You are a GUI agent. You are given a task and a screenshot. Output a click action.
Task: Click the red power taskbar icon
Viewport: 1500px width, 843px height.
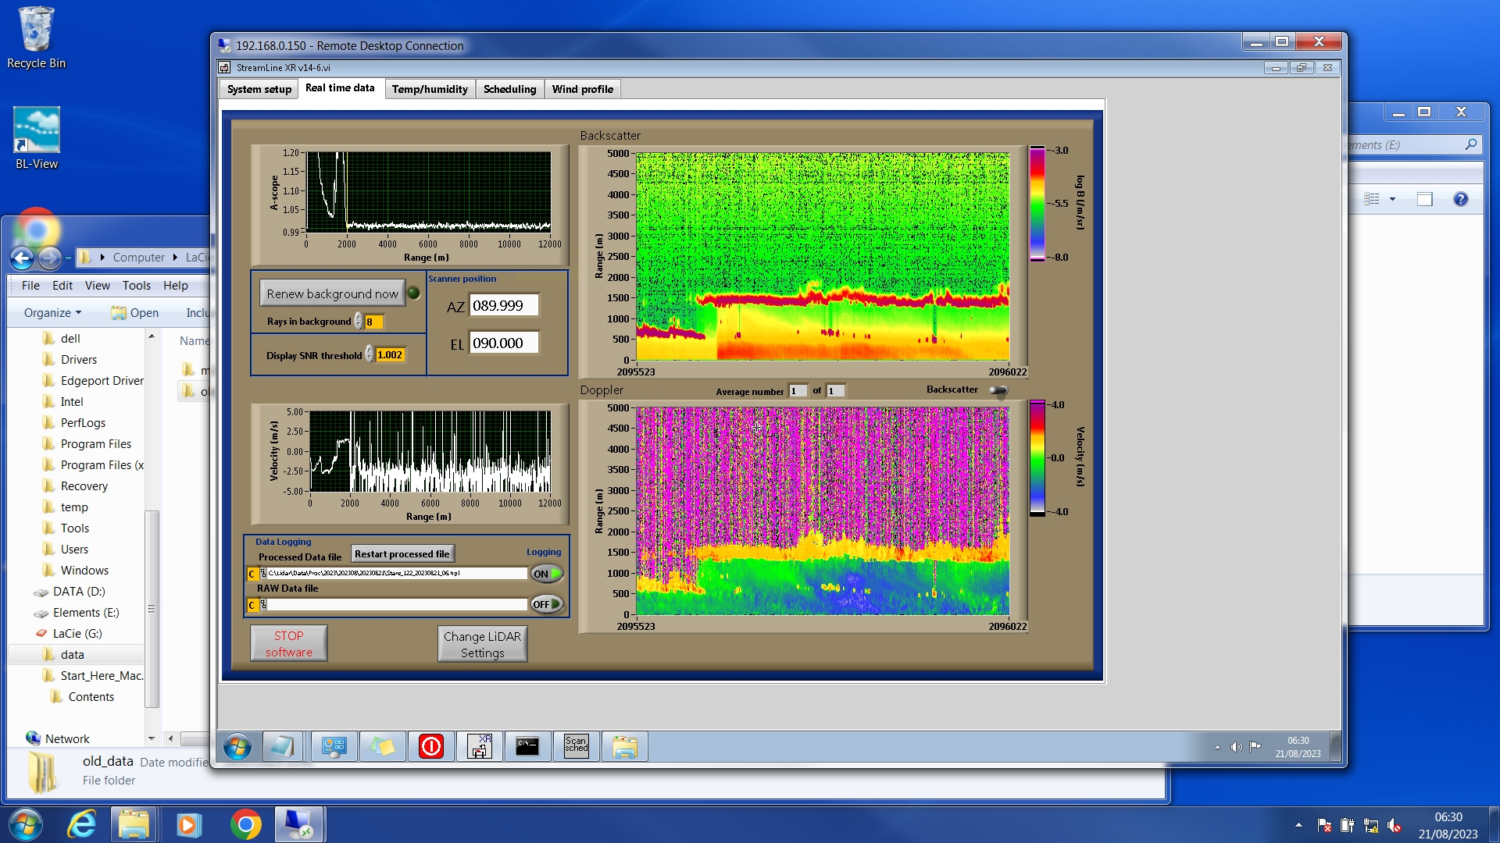[431, 746]
